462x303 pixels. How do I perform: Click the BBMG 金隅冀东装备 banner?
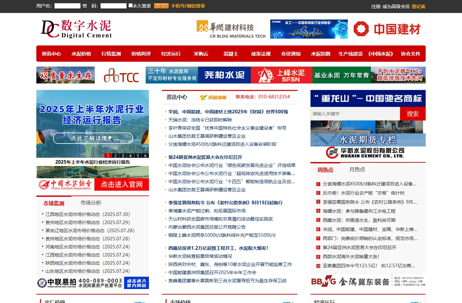click(x=368, y=281)
